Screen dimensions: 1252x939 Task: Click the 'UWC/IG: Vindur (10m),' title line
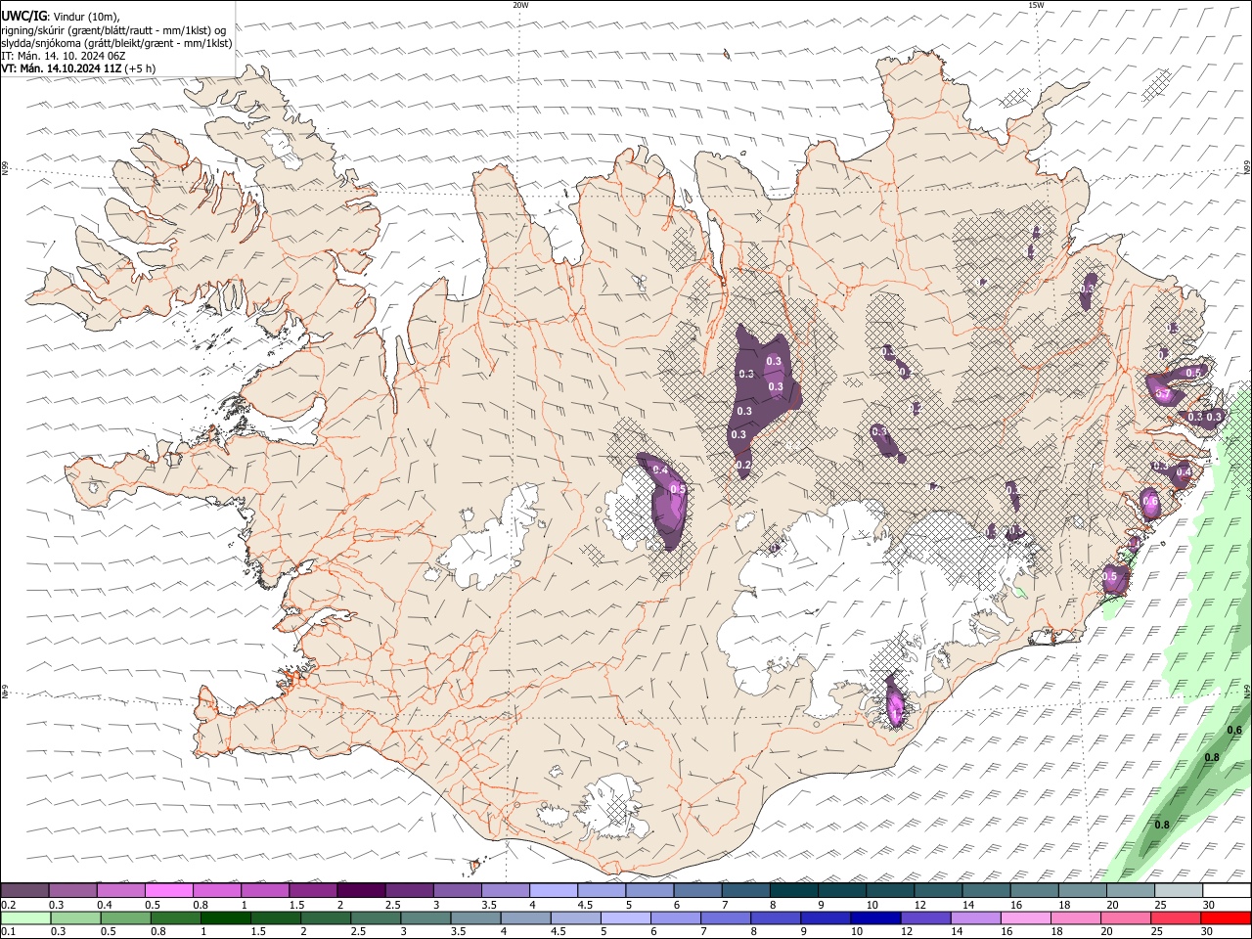62,17
